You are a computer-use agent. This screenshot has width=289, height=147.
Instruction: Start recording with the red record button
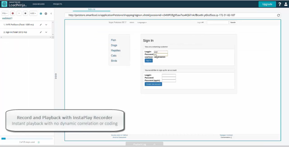13,13
